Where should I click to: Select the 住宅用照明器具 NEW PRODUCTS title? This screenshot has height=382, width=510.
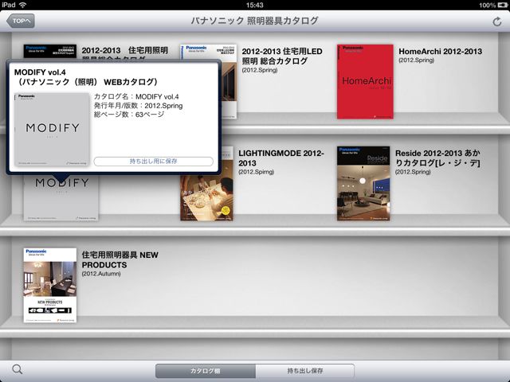(x=120, y=260)
